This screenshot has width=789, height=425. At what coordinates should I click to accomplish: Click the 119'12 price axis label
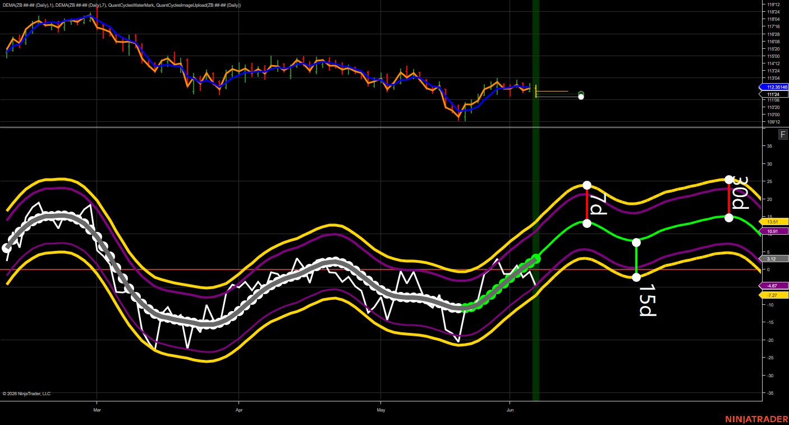773,4
